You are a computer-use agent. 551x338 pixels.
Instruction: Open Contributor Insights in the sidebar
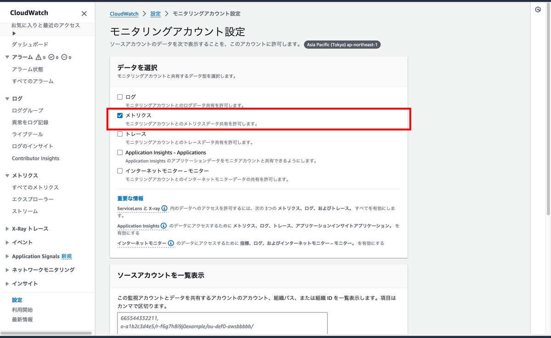(35, 158)
